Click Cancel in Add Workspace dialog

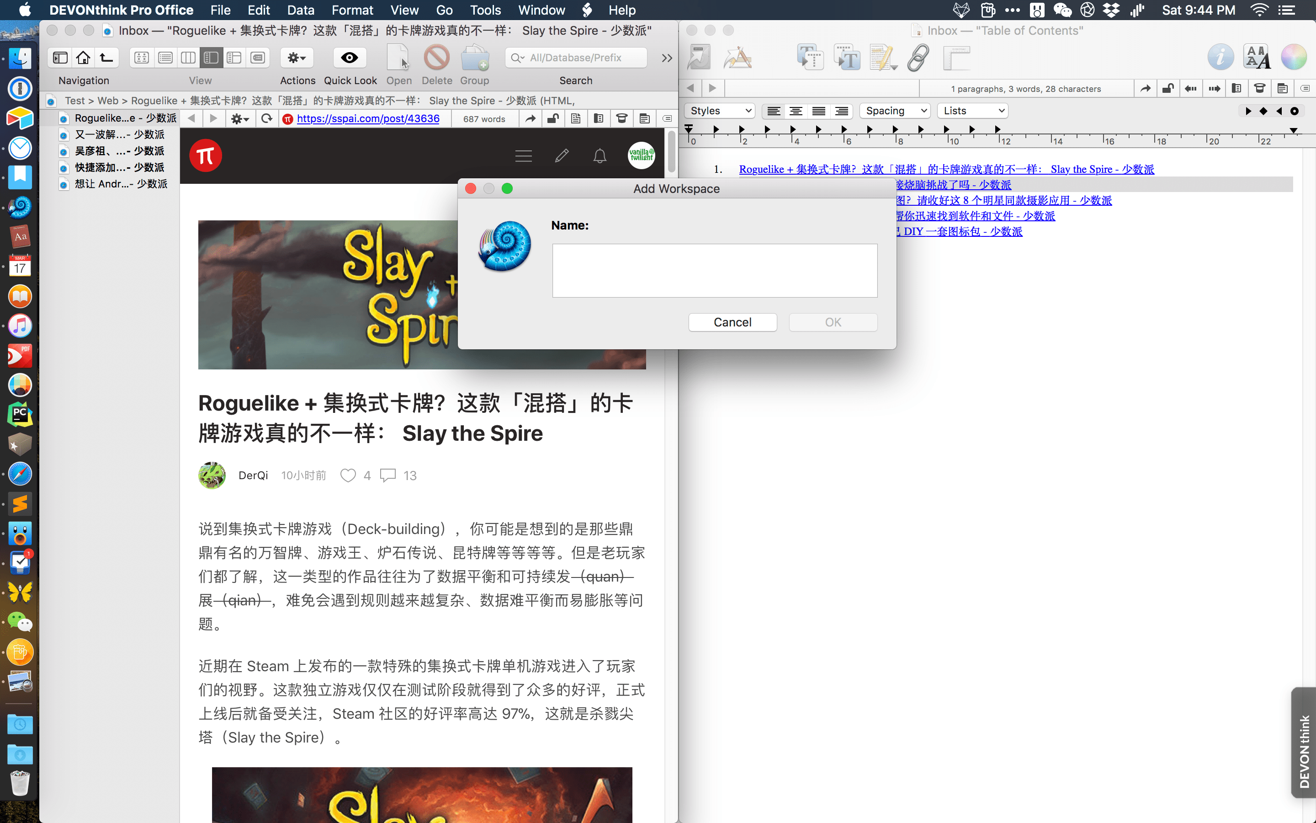[732, 322]
